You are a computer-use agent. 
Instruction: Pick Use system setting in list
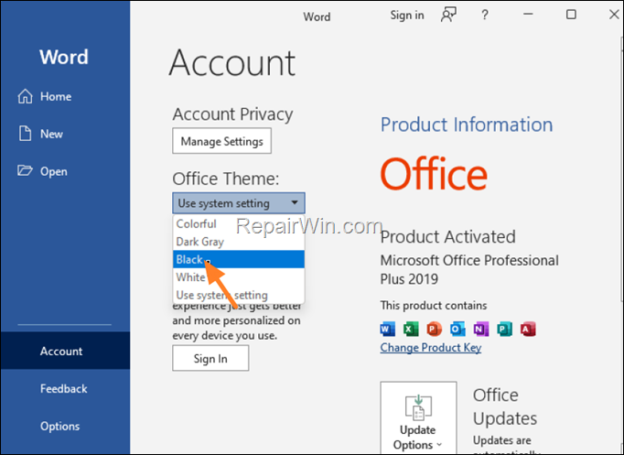(x=239, y=295)
